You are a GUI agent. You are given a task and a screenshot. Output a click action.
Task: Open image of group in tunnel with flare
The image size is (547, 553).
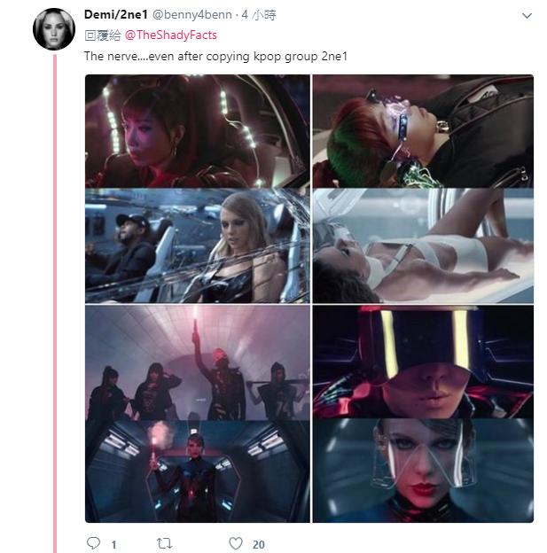[198, 362]
